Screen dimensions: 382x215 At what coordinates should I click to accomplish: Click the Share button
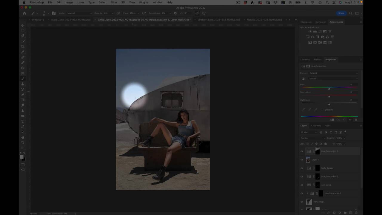coord(341,13)
